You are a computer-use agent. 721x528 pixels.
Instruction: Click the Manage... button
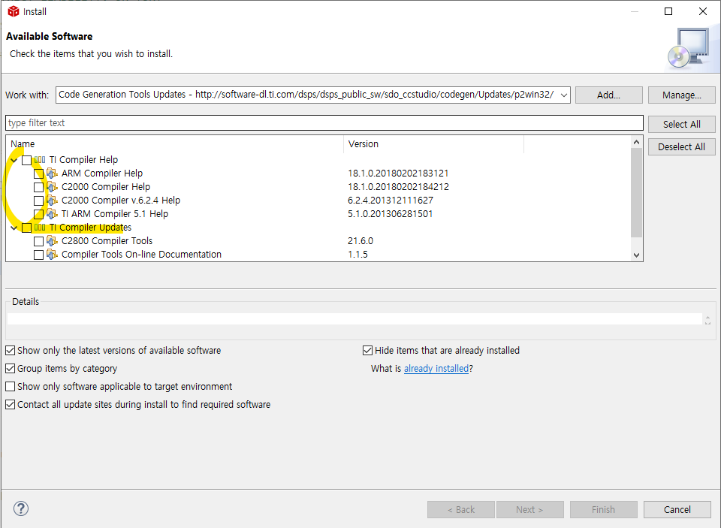click(681, 95)
